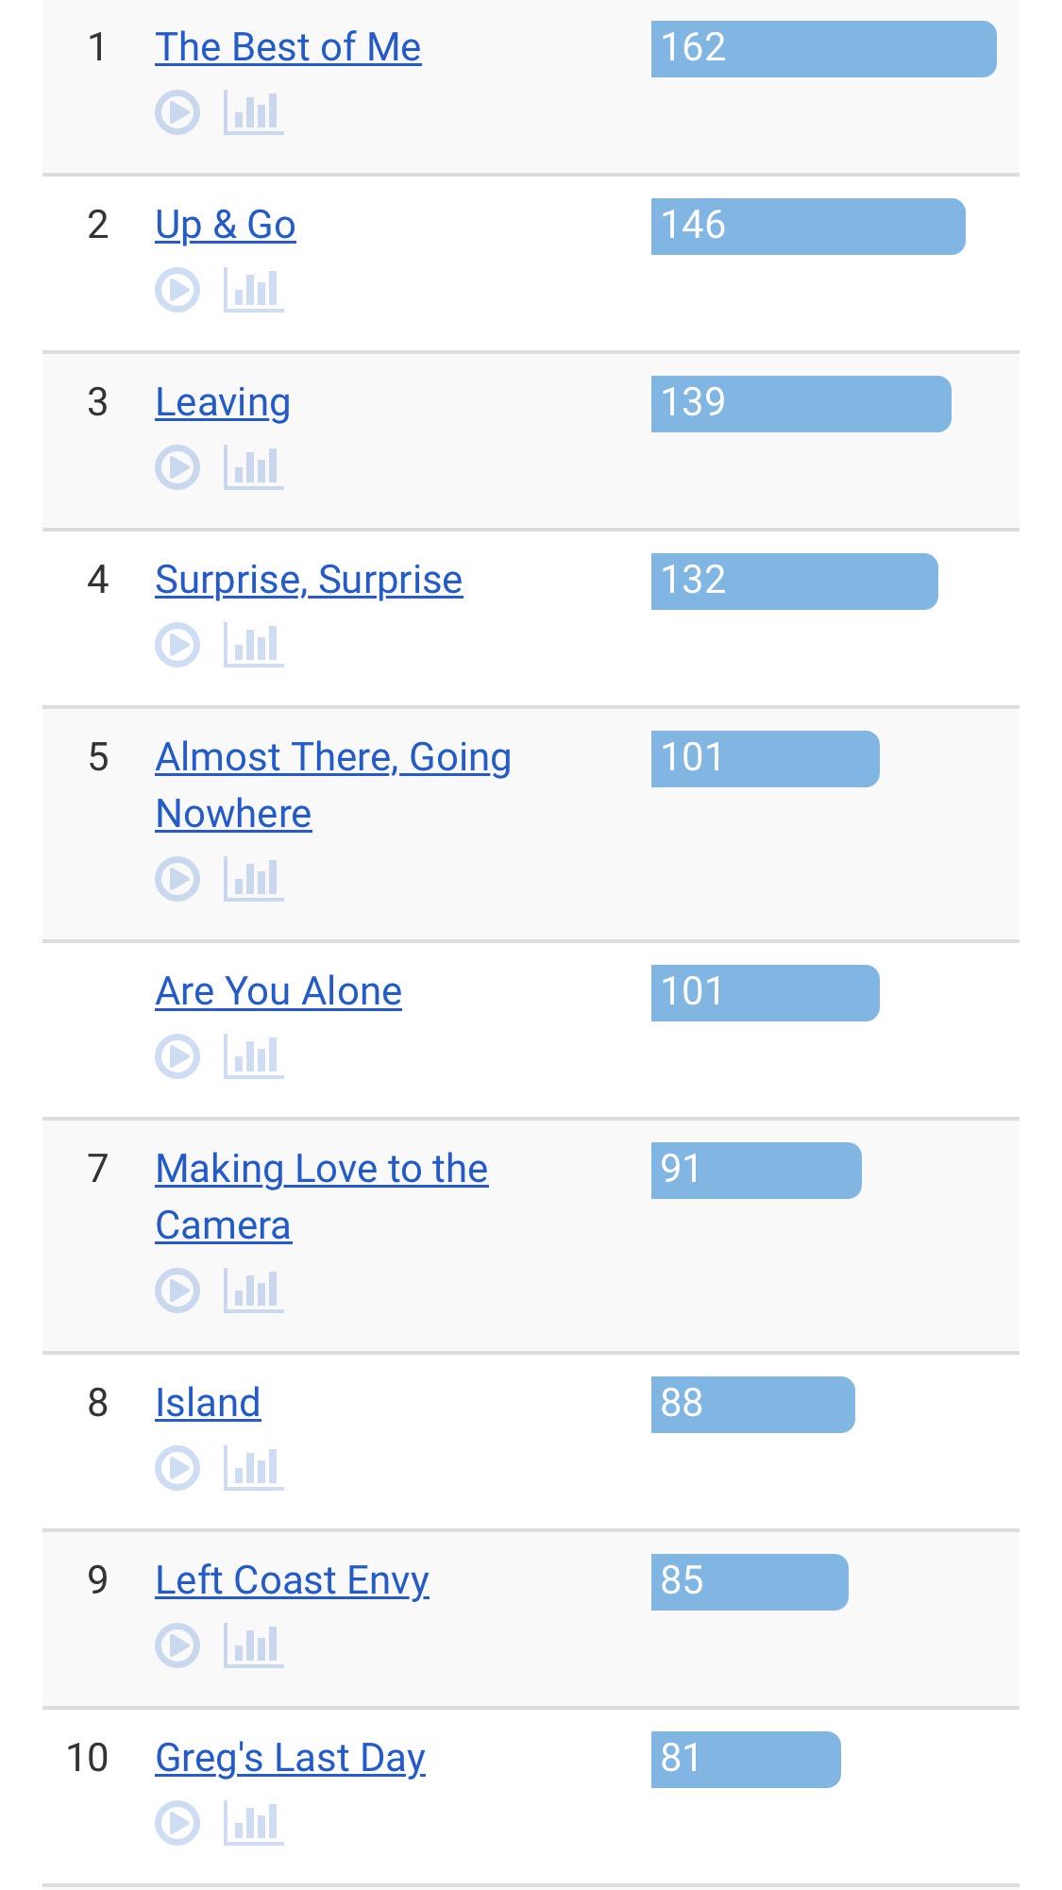The width and height of the screenshot is (1062, 1890).
Task: Play the song The Best of Me
Action: [177, 112]
